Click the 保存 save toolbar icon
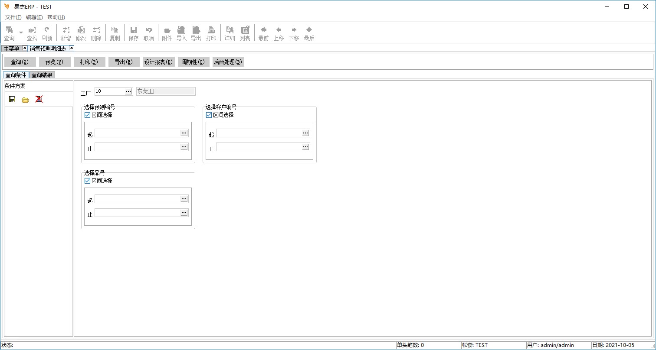The width and height of the screenshot is (656, 350). [134, 33]
